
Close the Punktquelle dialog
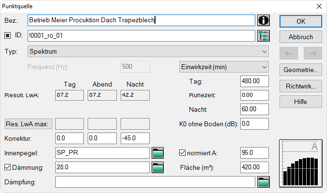coord(319,6)
